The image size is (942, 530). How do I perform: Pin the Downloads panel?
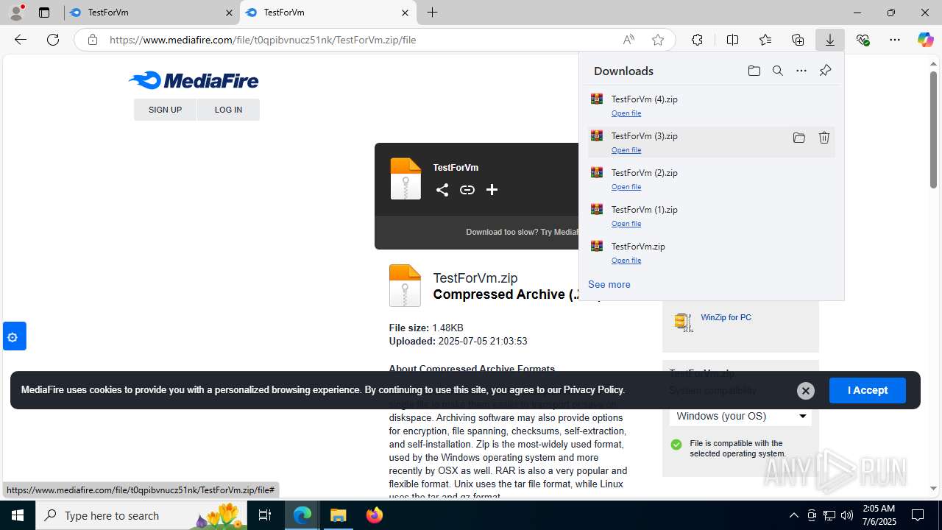pos(825,71)
